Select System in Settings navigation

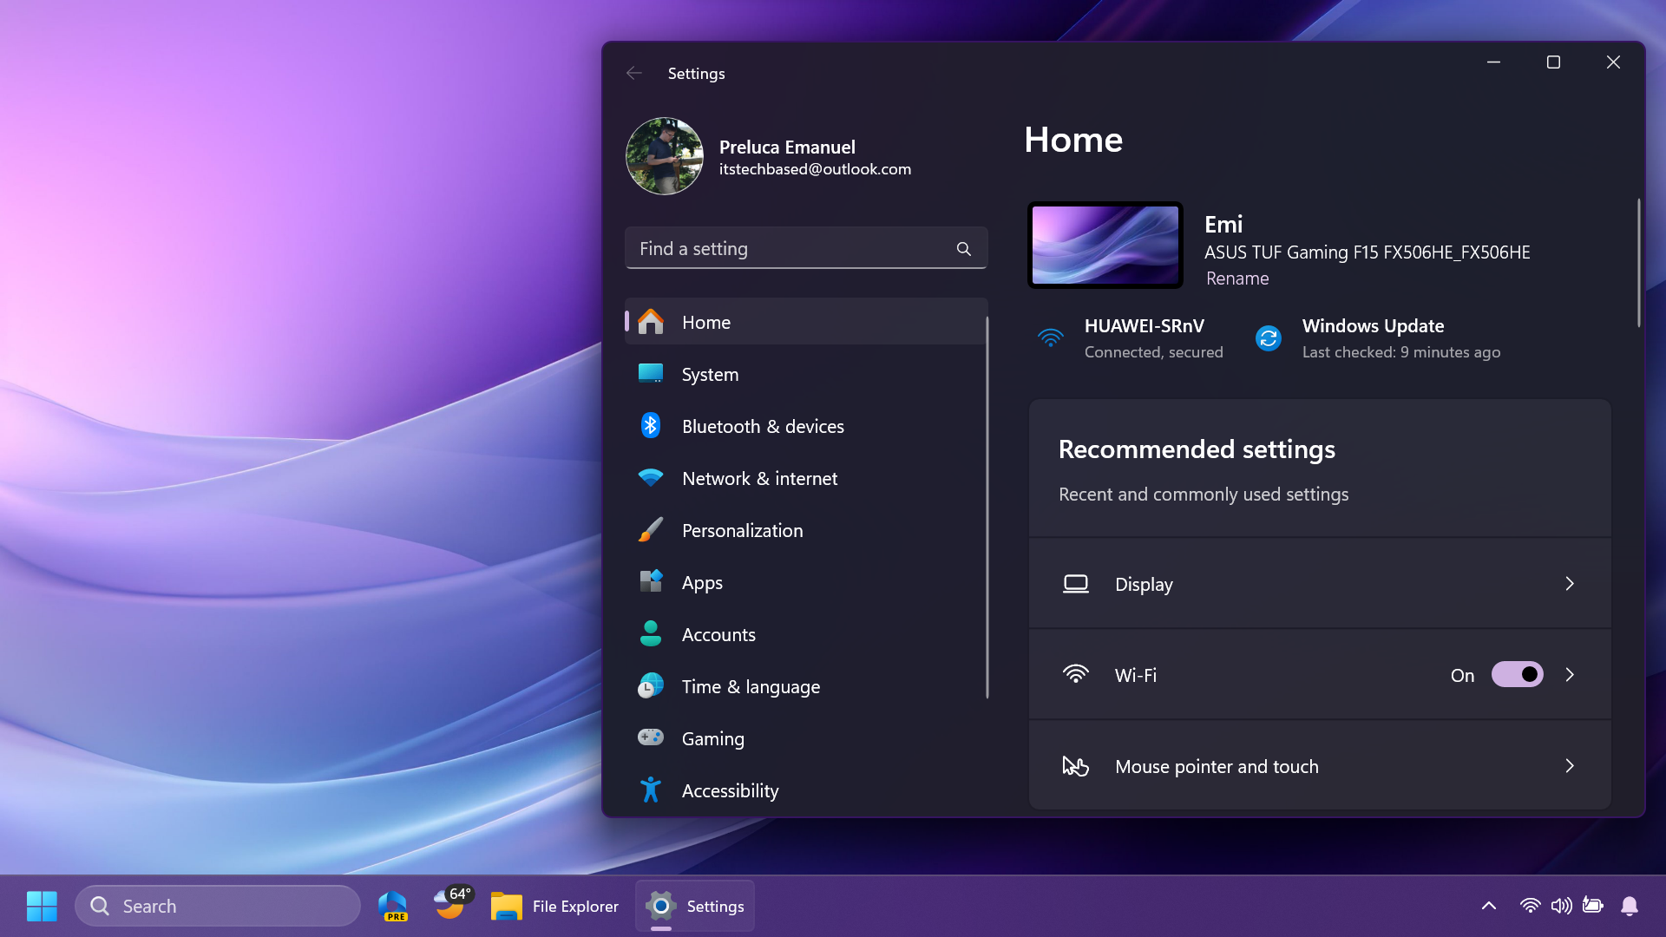pyautogui.click(x=806, y=374)
